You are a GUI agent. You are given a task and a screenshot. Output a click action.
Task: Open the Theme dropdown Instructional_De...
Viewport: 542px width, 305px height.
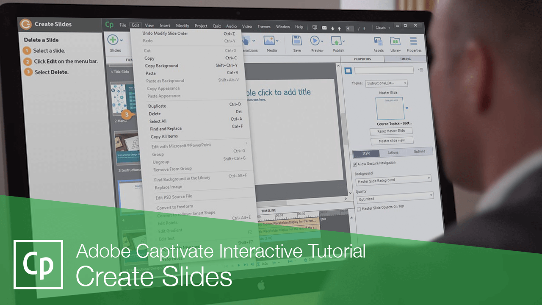point(386,83)
